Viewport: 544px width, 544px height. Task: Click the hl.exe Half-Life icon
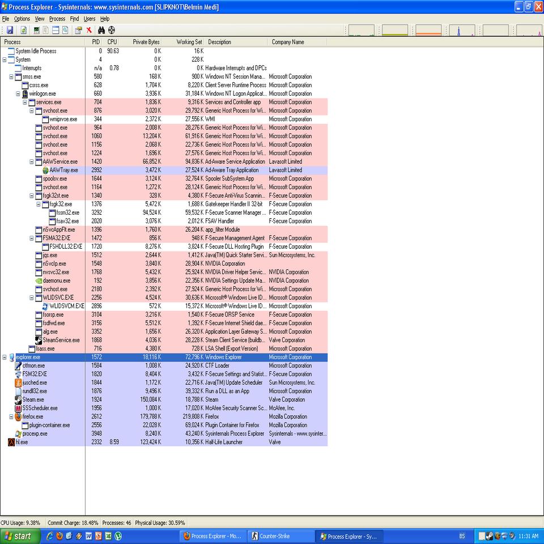(x=11, y=443)
